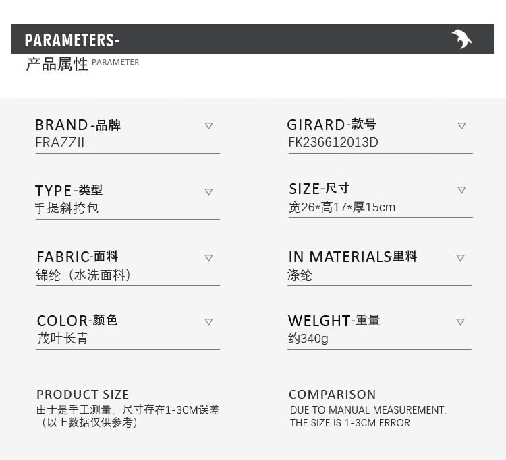The image size is (506, 460).
Task: Click the COMPARISON heading
Action: [x=333, y=395]
